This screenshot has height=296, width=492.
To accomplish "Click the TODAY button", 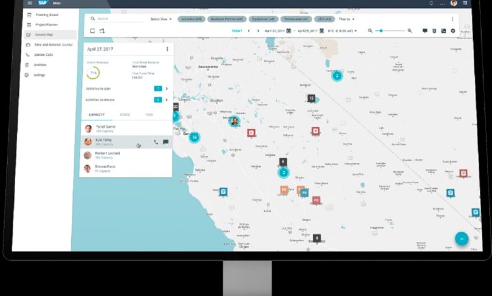I will (x=237, y=31).
